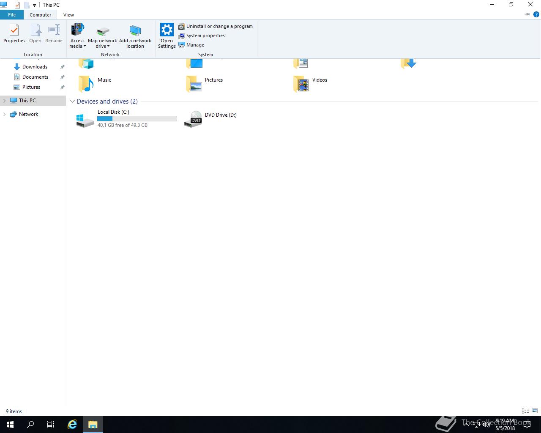Select Downloads in the navigation pane

pyautogui.click(x=35, y=67)
